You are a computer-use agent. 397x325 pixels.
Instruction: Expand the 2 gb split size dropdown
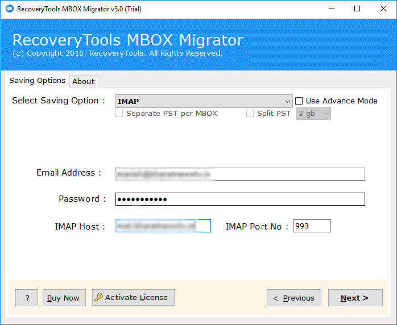point(313,114)
